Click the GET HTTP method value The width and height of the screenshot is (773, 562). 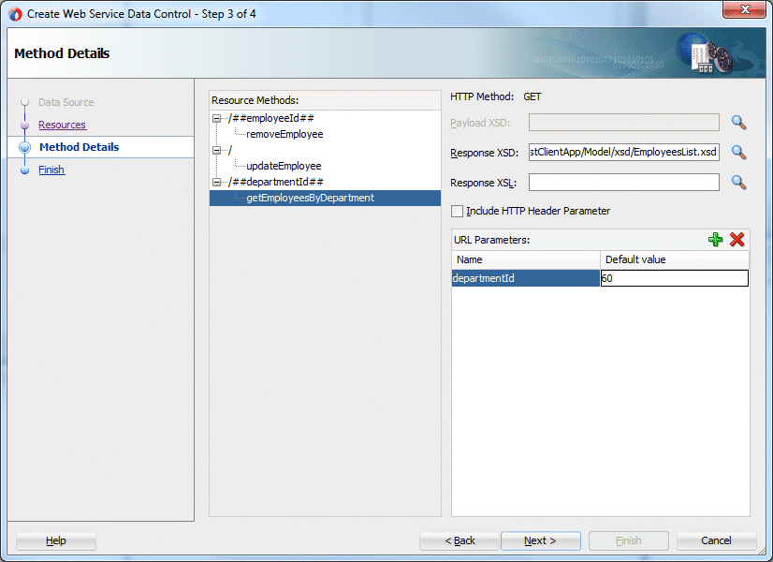pyautogui.click(x=532, y=96)
